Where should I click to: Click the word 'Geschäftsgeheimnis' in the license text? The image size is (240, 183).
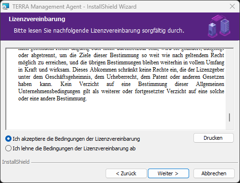[x=69, y=77]
